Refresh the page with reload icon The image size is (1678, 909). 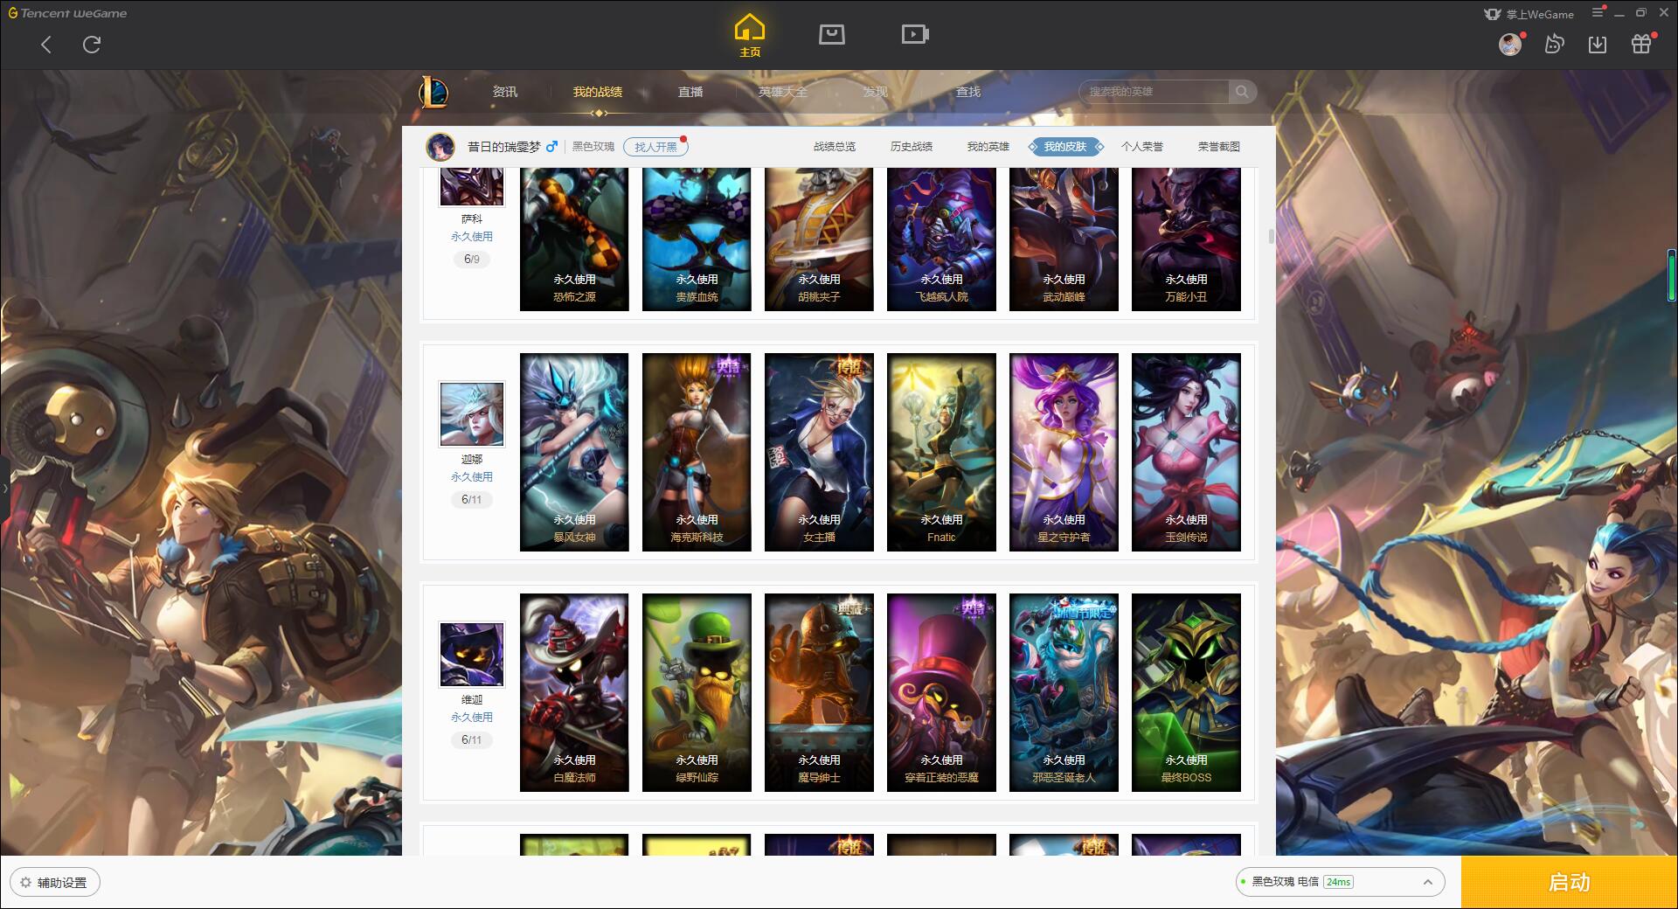[x=92, y=45]
